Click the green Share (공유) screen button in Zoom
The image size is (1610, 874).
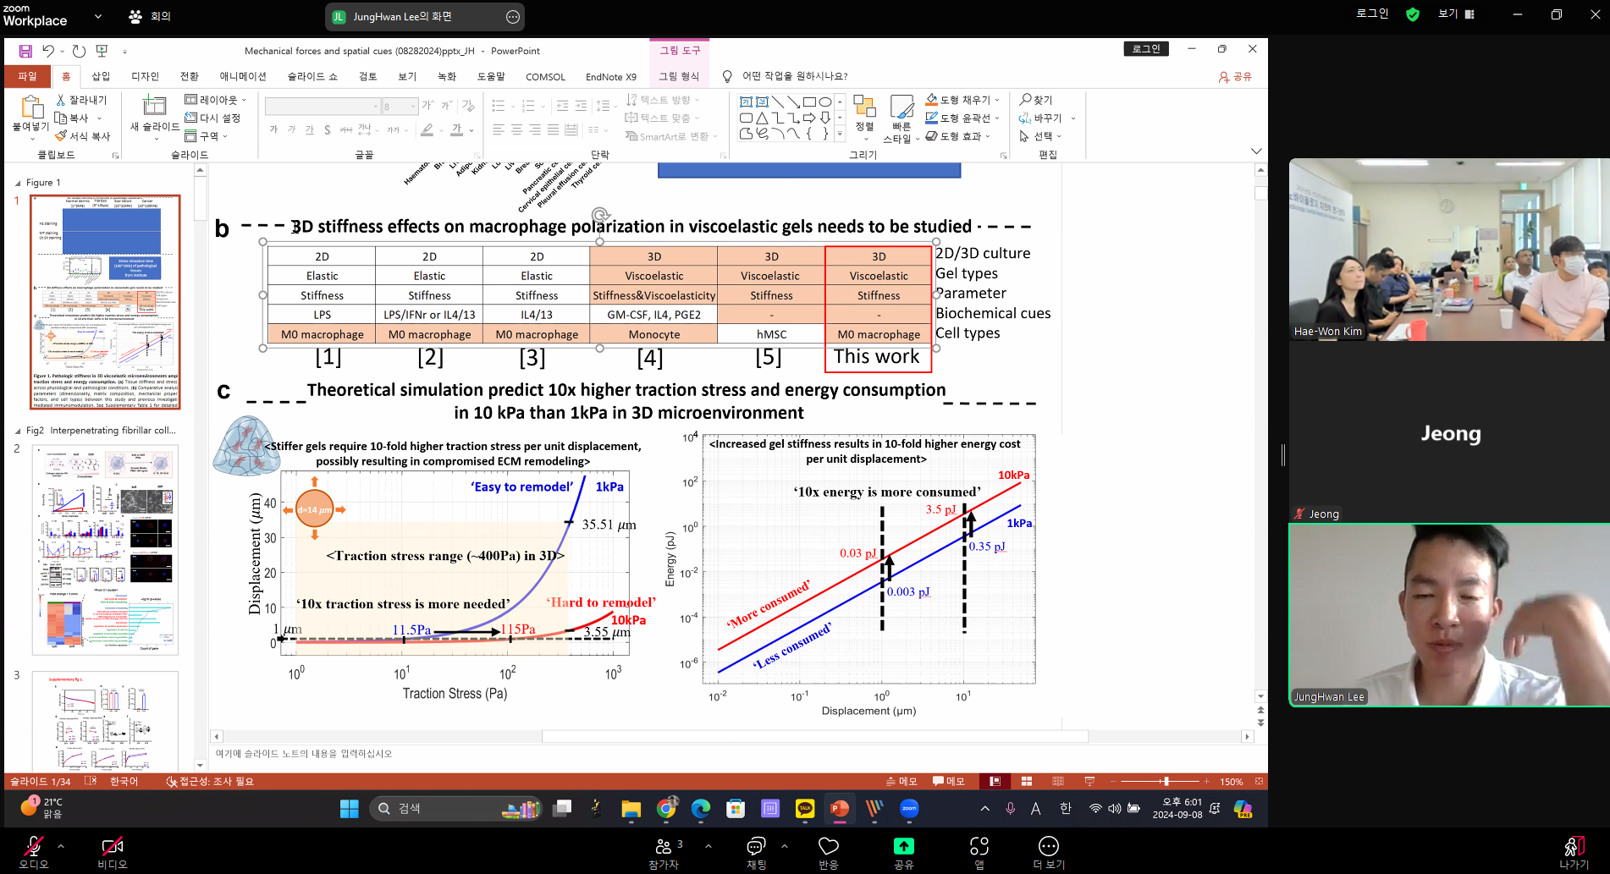click(x=904, y=852)
